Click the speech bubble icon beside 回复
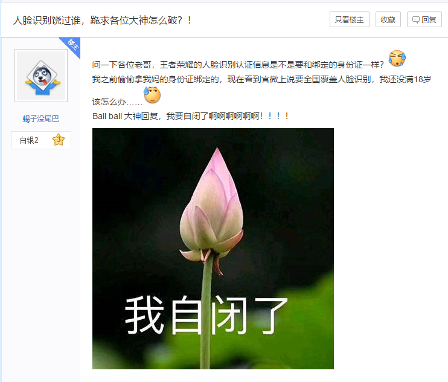The width and height of the screenshot is (448, 382). click(x=416, y=20)
